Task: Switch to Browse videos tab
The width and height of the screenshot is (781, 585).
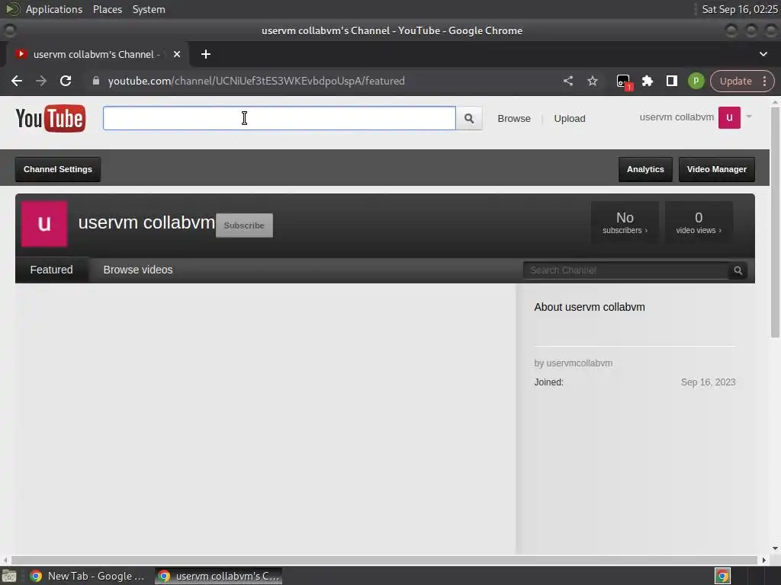Action: (138, 270)
